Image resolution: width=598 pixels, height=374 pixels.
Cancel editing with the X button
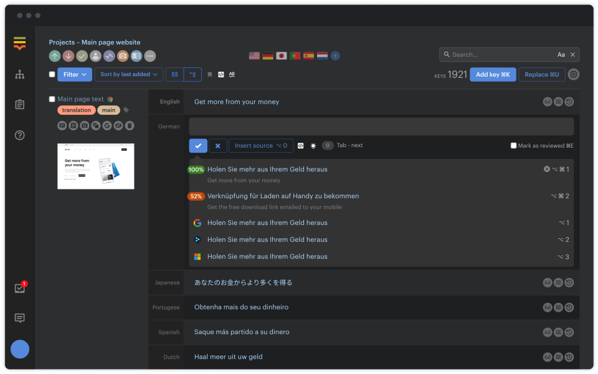pos(218,146)
